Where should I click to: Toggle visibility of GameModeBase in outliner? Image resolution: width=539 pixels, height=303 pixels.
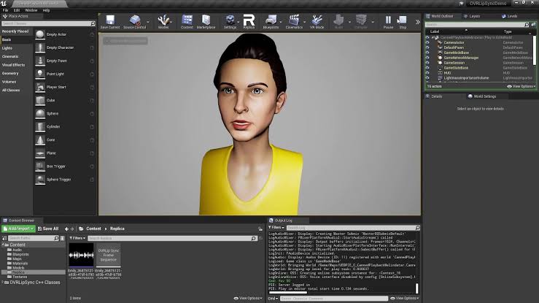pos(428,53)
